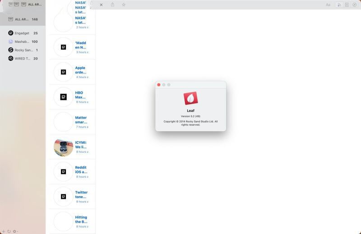Click the Engadget thumbnail on Apple article
This screenshot has width=361, height=234.
coord(63,72)
